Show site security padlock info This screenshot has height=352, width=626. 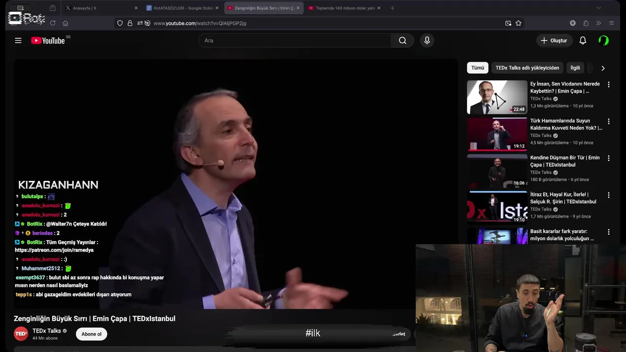click(x=130, y=23)
